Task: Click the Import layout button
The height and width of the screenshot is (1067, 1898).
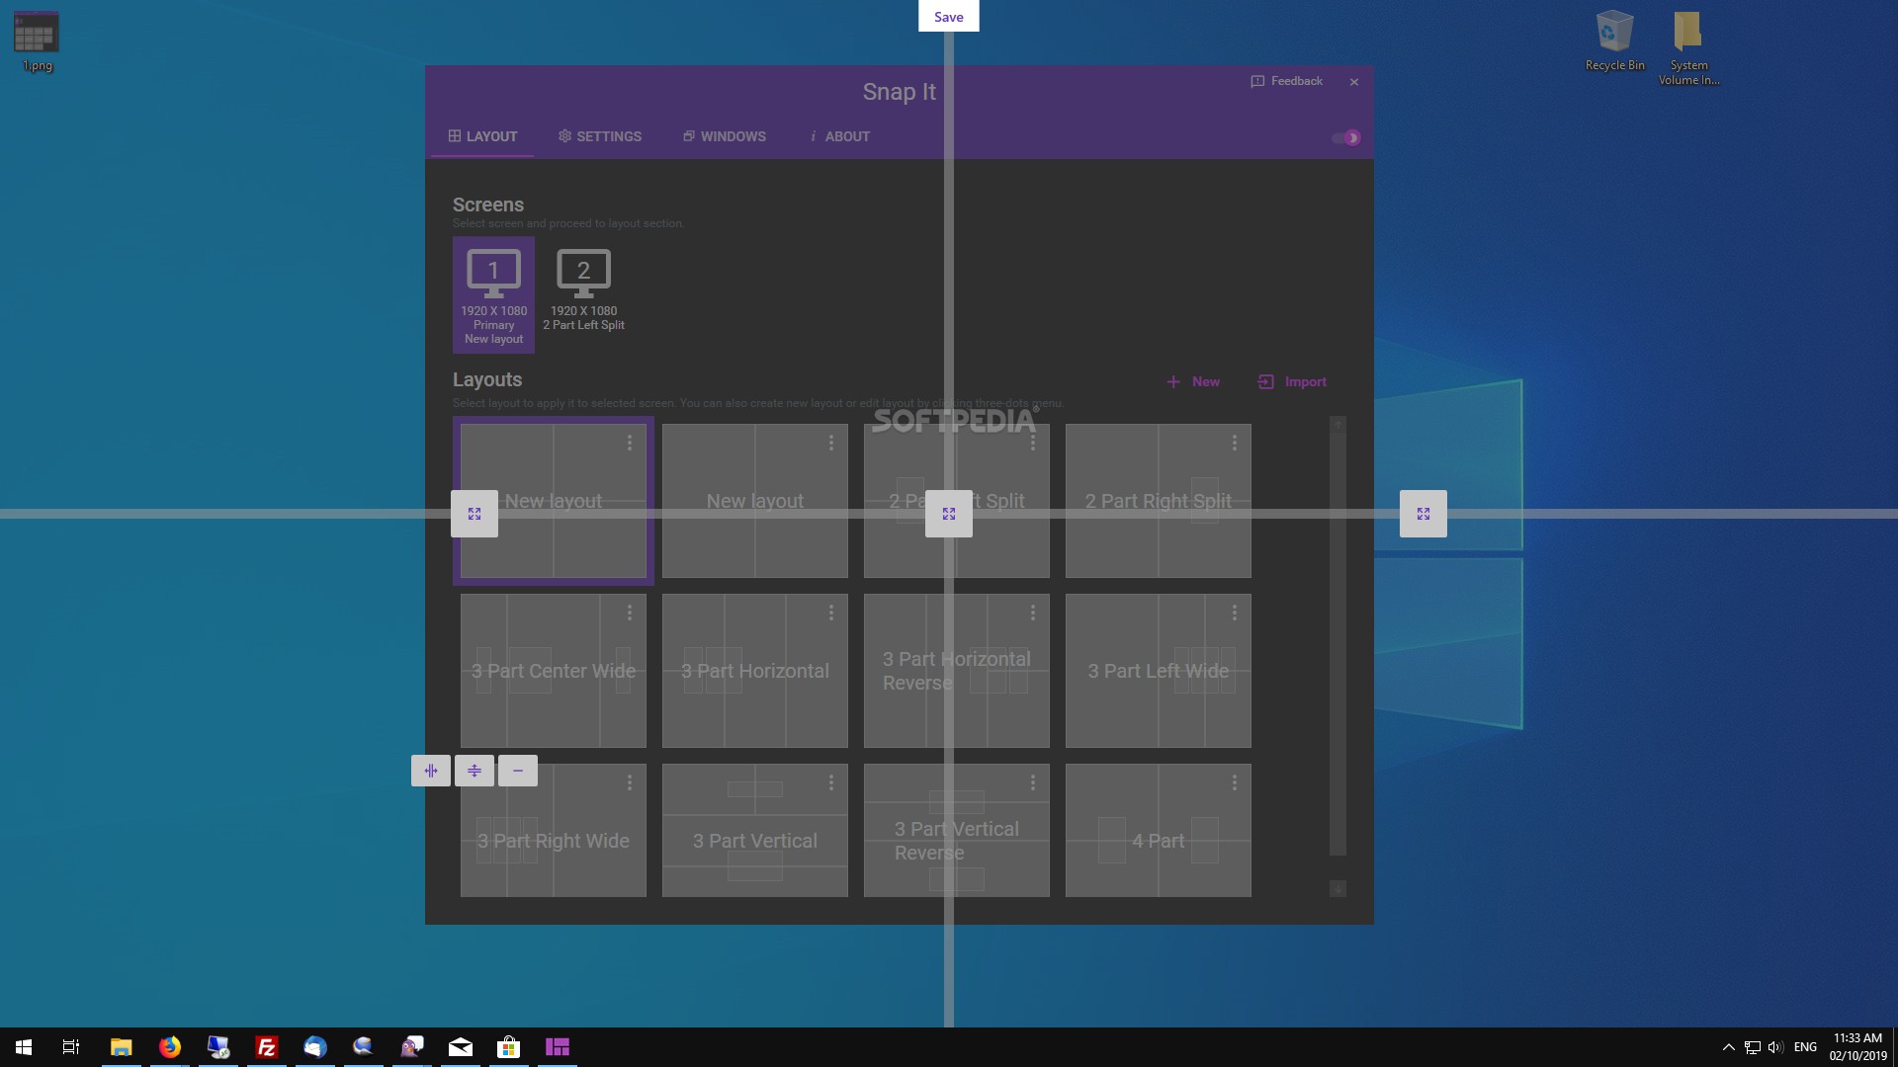Action: pyautogui.click(x=1292, y=381)
